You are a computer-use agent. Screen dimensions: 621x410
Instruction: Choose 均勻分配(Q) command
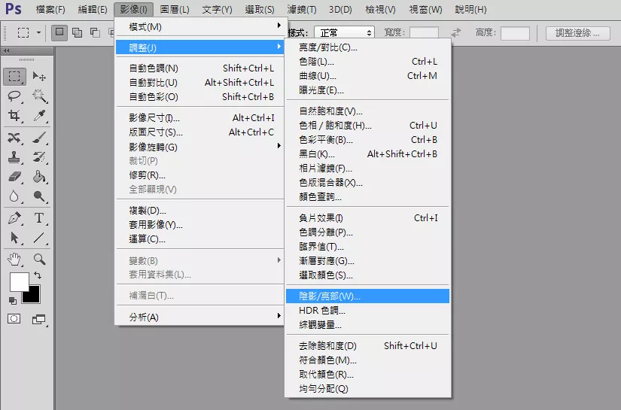(367, 389)
